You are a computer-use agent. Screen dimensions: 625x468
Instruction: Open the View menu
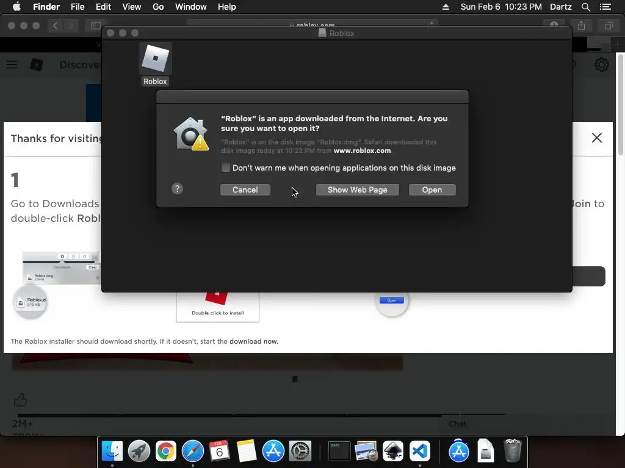pyautogui.click(x=132, y=7)
